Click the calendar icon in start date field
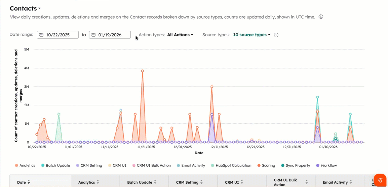The image size is (388, 187). point(42,35)
